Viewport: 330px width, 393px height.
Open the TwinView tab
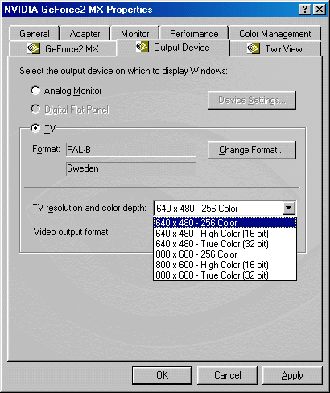click(275, 48)
